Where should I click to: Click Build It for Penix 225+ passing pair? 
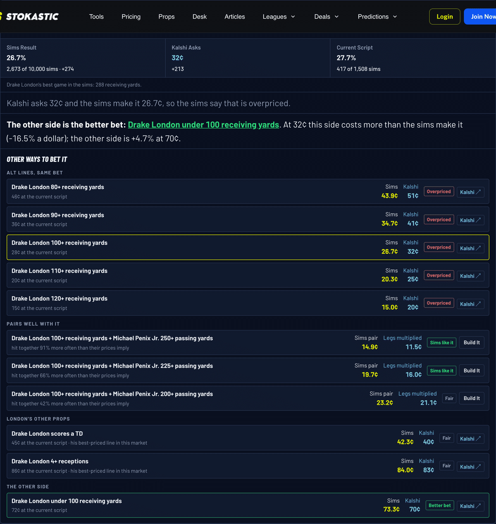(472, 371)
